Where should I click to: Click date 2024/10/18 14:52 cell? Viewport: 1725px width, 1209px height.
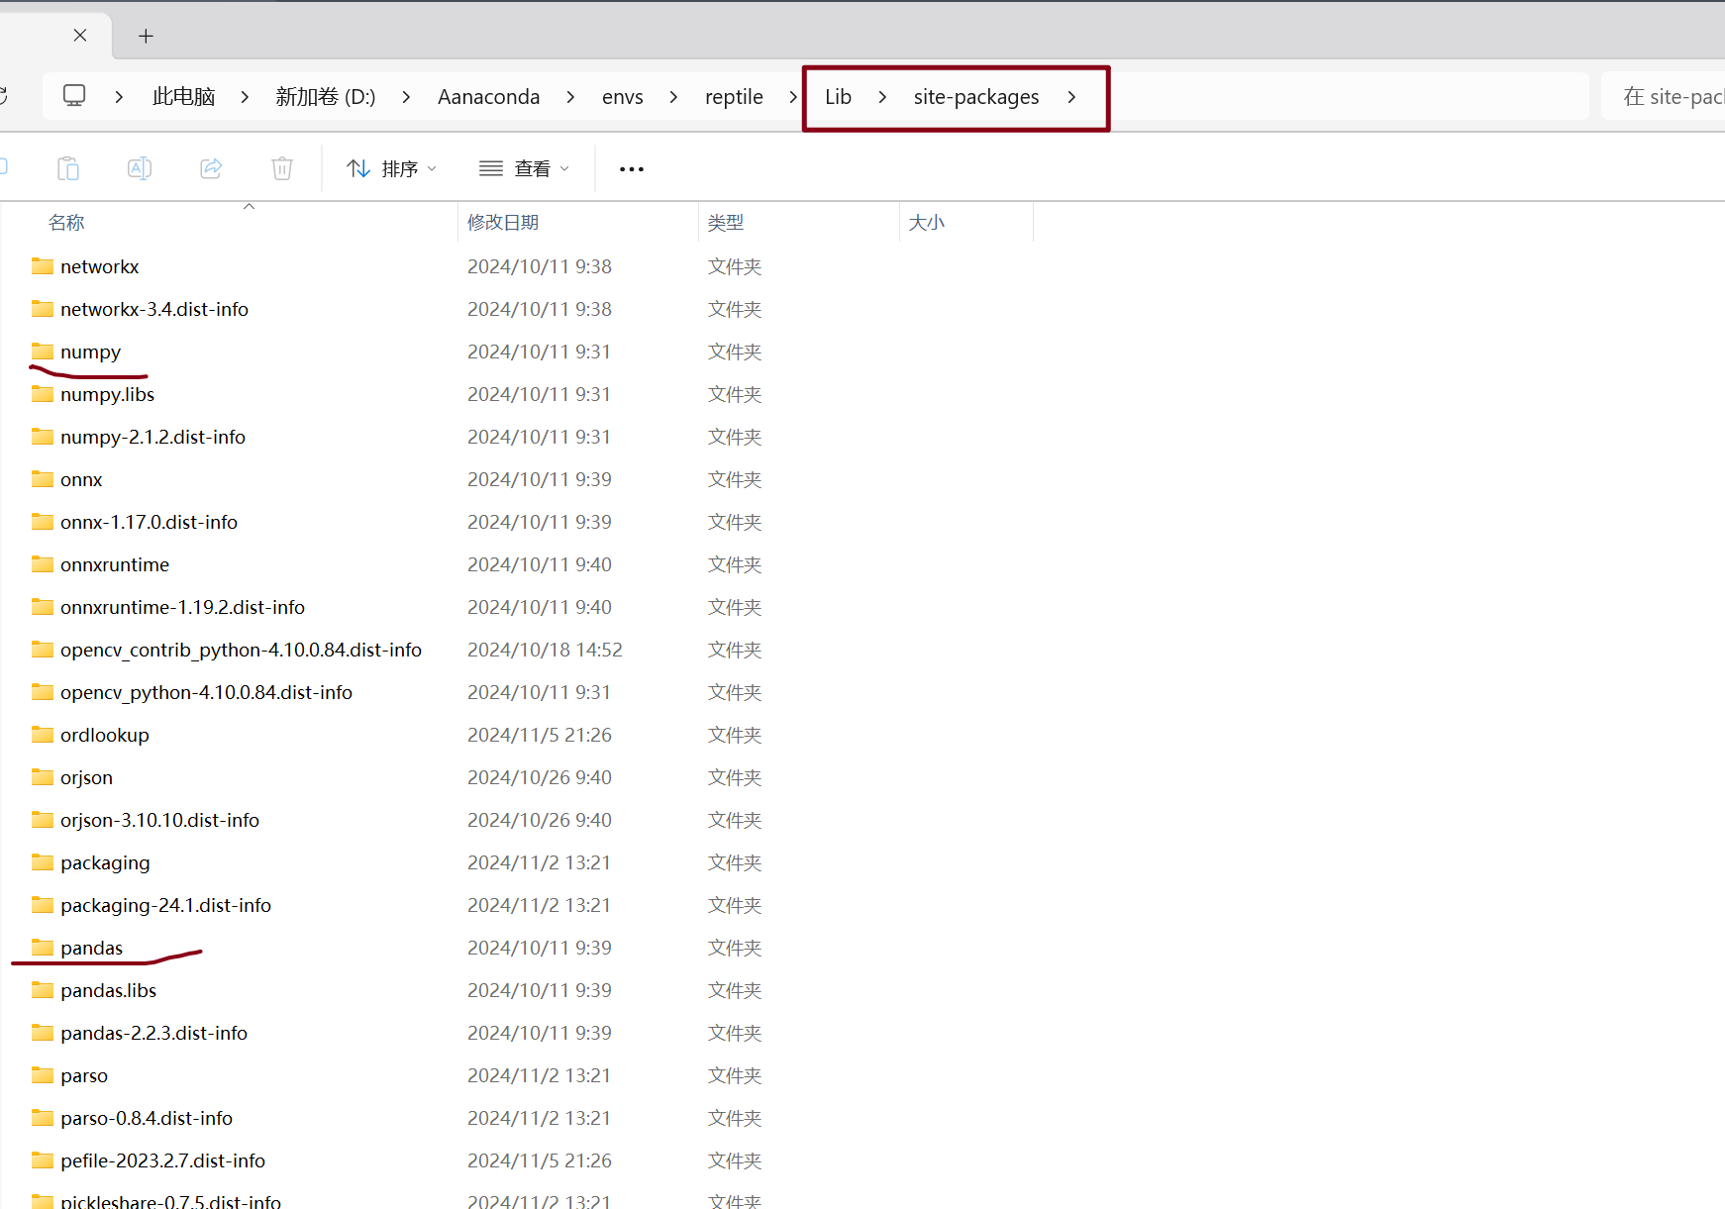pyautogui.click(x=545, y=650)
